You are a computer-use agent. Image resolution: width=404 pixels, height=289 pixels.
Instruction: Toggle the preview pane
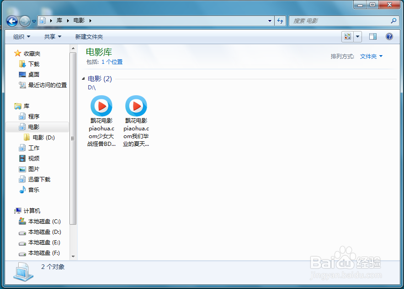coord(372,36)
